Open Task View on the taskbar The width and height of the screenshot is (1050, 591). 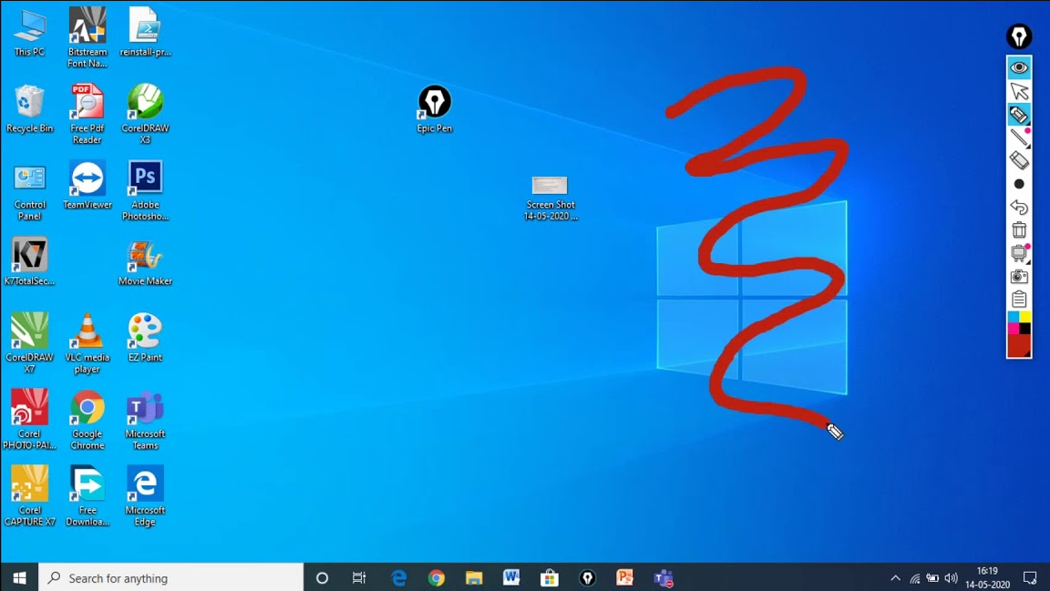[360, 577]
